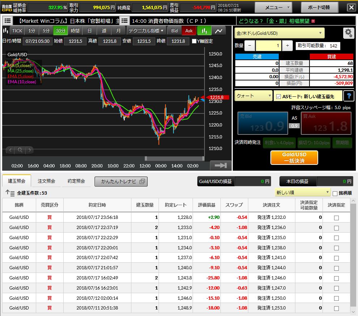Click the Gold/USD 一括決済 button
This screenshot has width=358, height=316.
click(x=294, y=157)
